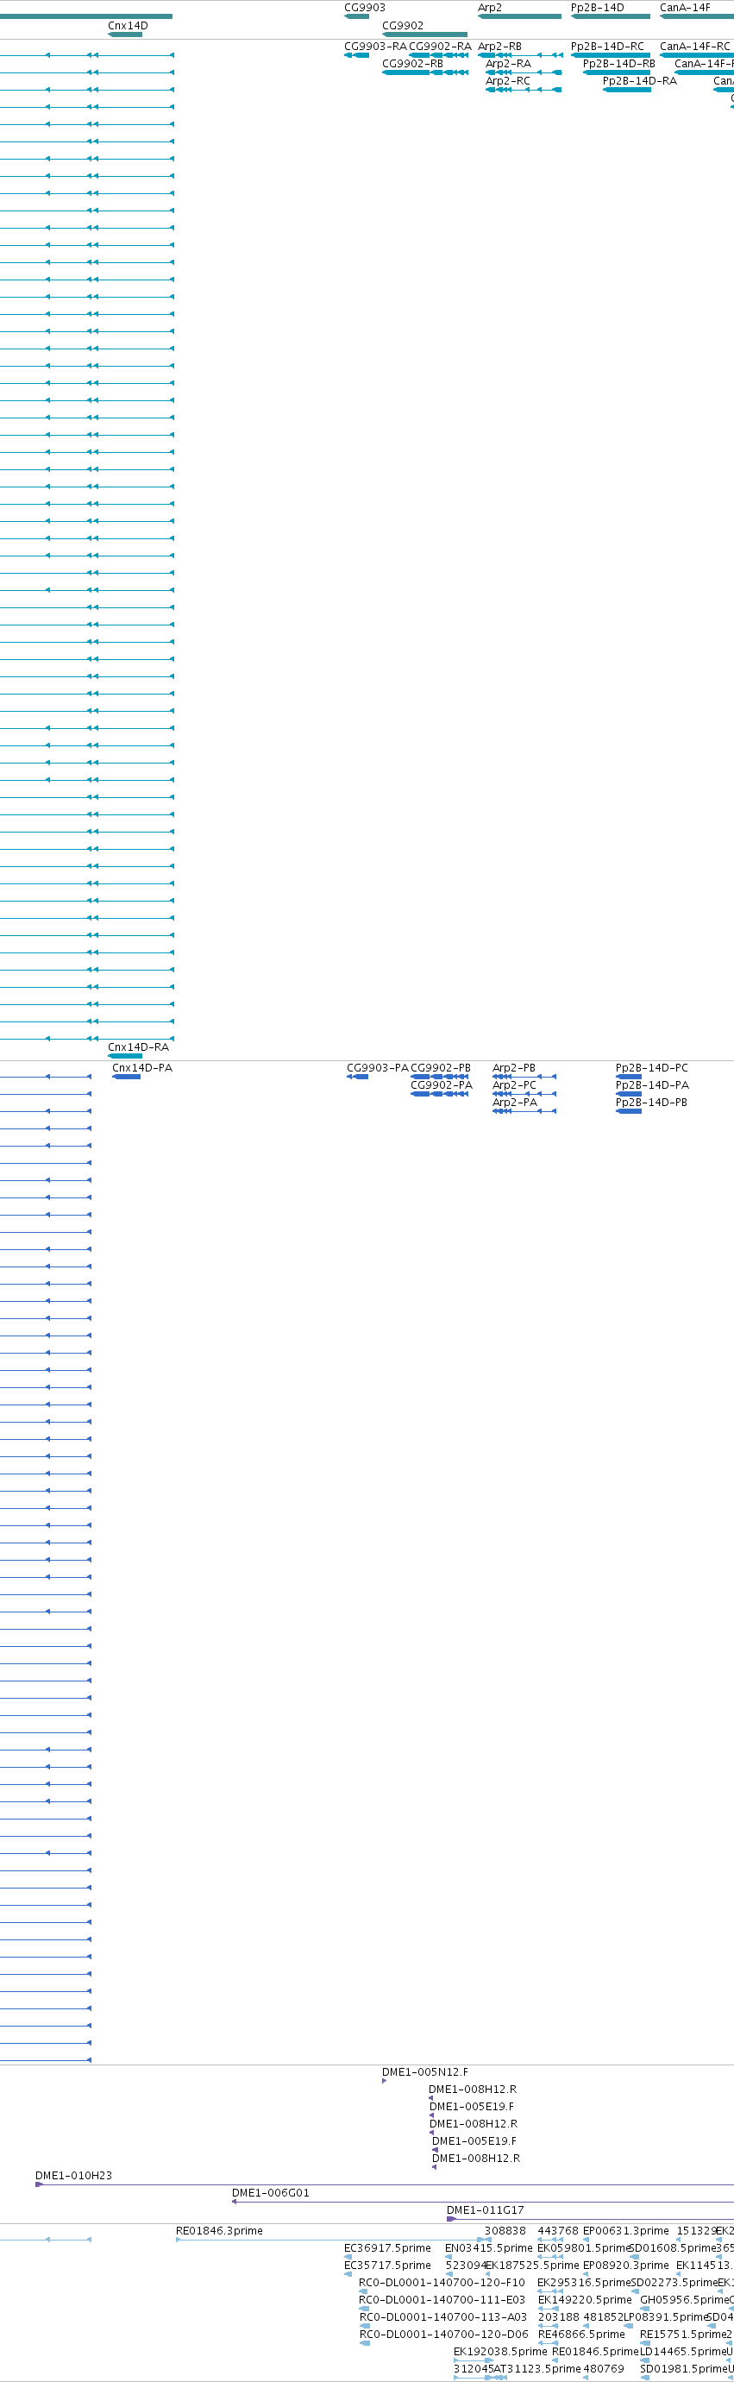Click the CanA-14F gene label
Screen dimensions: 734x2382
point(685,8)
